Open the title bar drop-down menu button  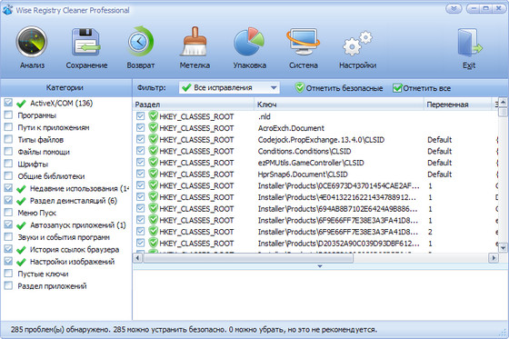[x=454, y=9]
